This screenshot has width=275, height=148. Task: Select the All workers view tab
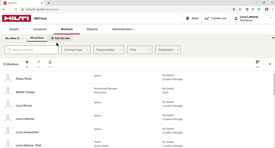tap(37, 38)
